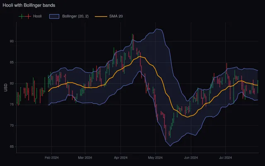The image size is (265, 166).
Task: Click the 75 y-axis tick label
Action: coord(12,105)
